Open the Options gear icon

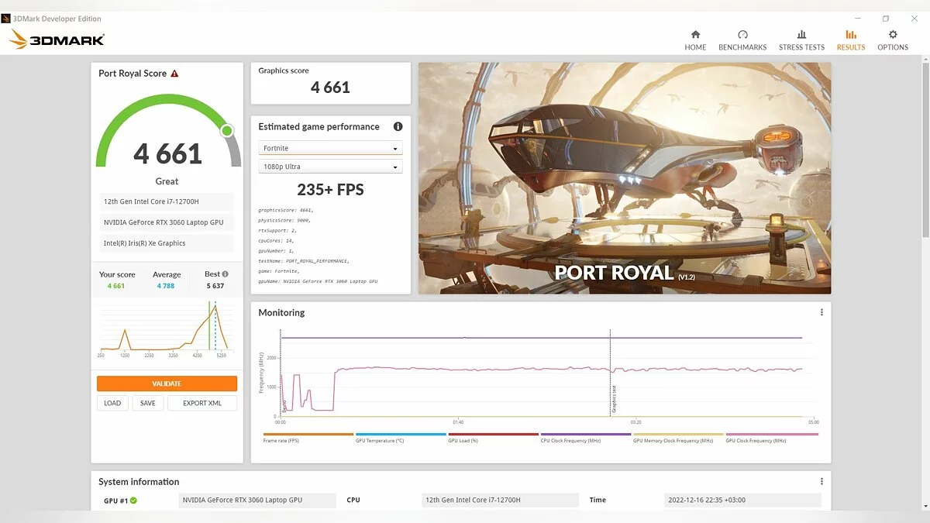coord(893,34)
